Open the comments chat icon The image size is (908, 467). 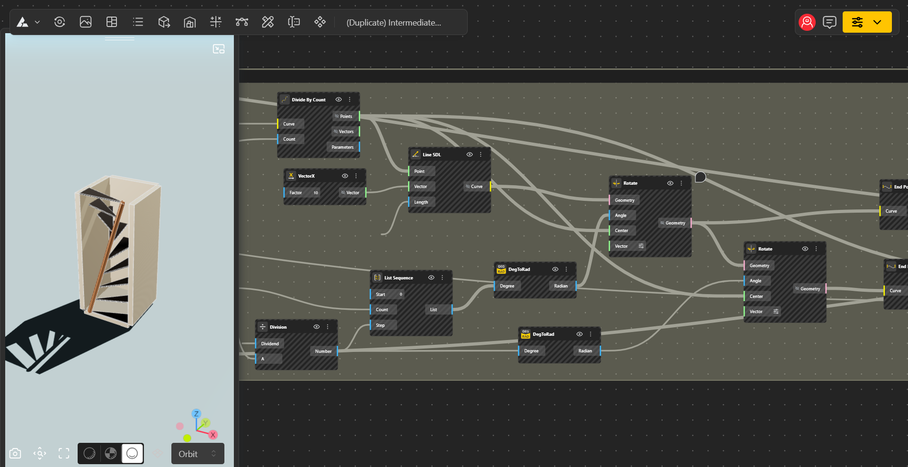pyautogui.click(x=829, y=22)
